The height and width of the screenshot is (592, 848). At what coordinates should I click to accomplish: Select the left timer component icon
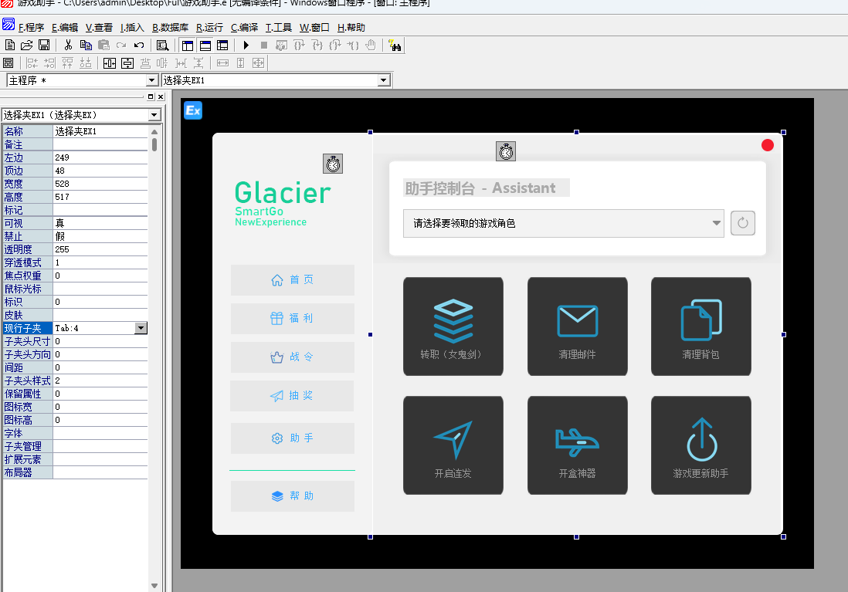pyautogui.click(x=333, y=164)
